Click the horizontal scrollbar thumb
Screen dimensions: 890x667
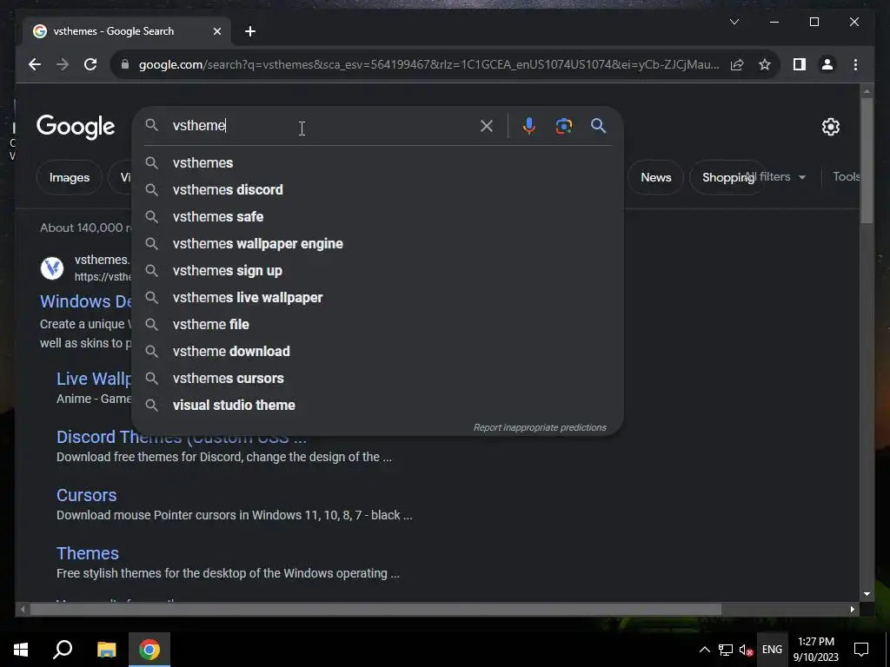(x=375, y=610)
